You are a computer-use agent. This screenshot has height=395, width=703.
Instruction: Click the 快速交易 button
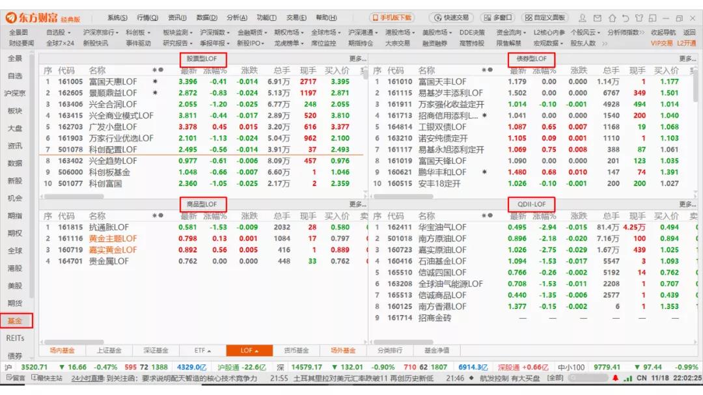pos(452,18)
